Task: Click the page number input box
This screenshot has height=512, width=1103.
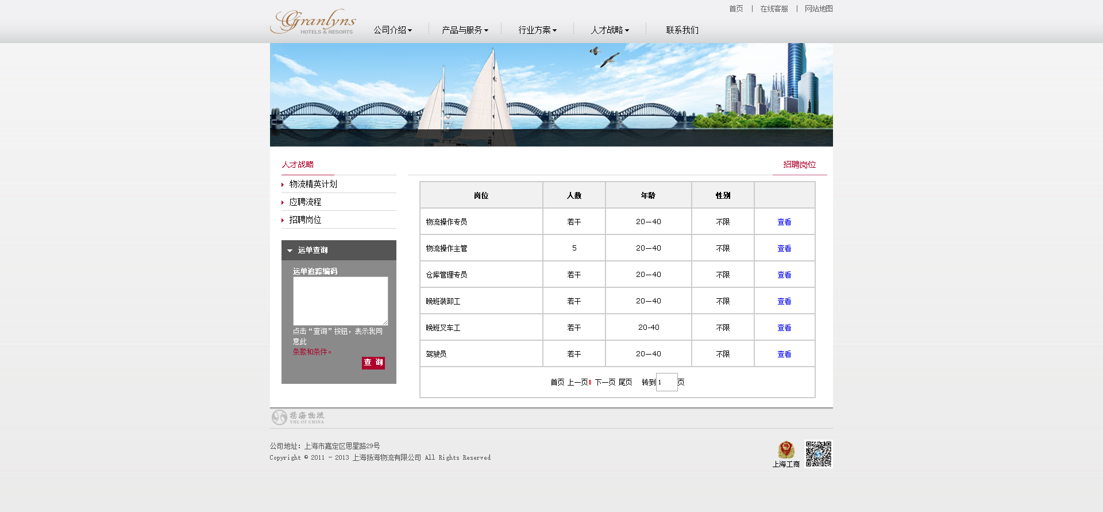Action: (x=666, y=382)
